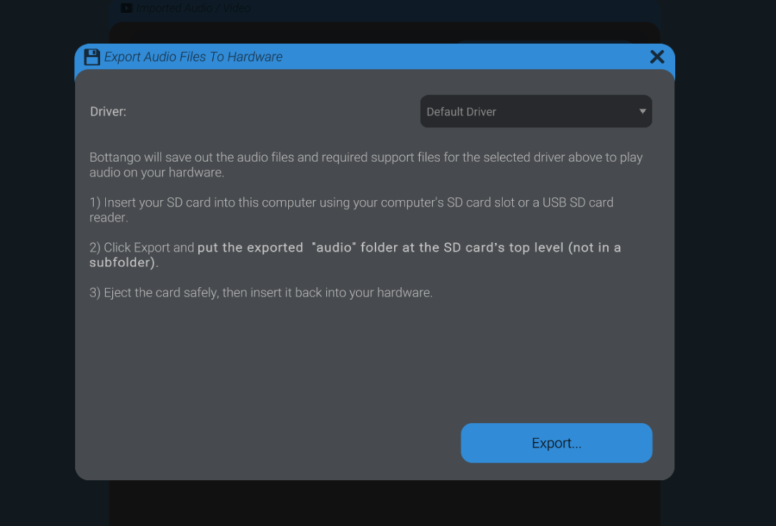Screen dimensions: 776x526
Task: Click the Driver label text
Action: (108, 111)
